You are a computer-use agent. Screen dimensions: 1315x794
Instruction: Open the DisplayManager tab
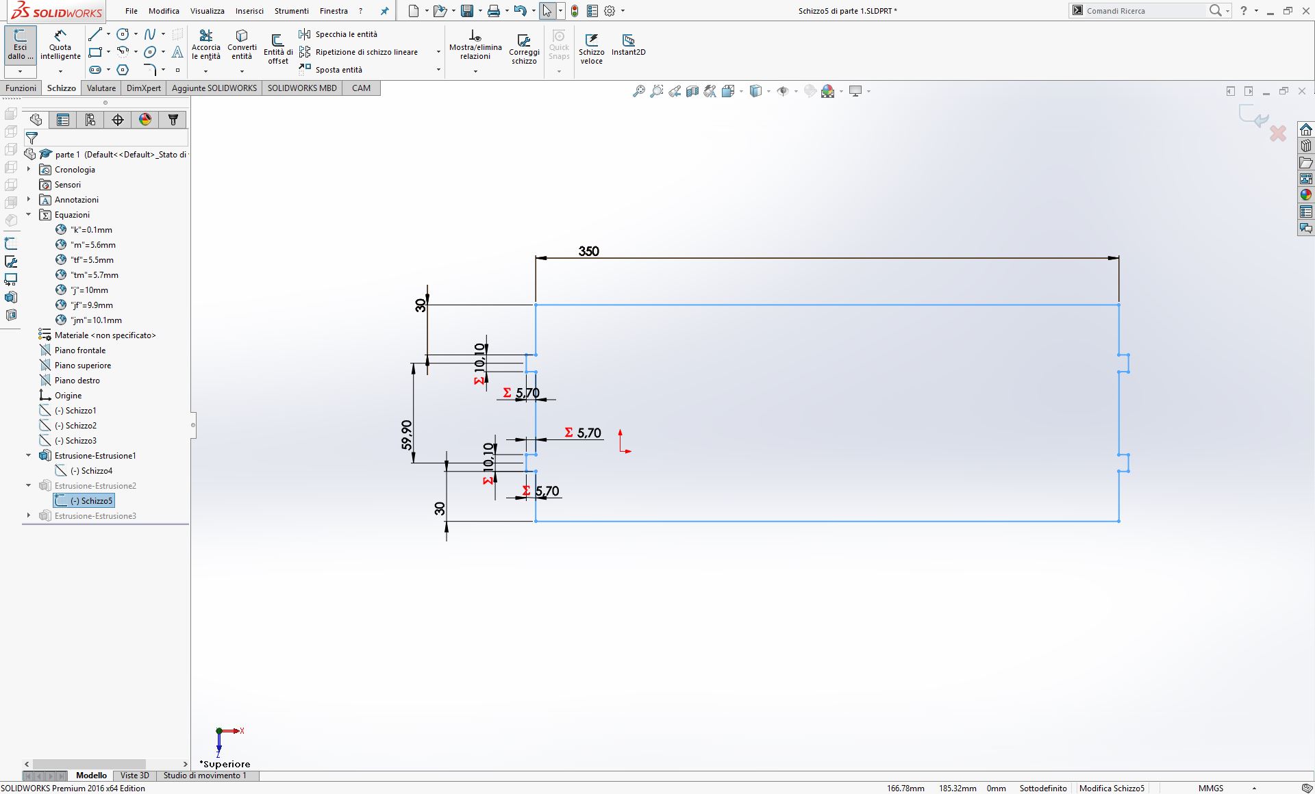point(145,120)
